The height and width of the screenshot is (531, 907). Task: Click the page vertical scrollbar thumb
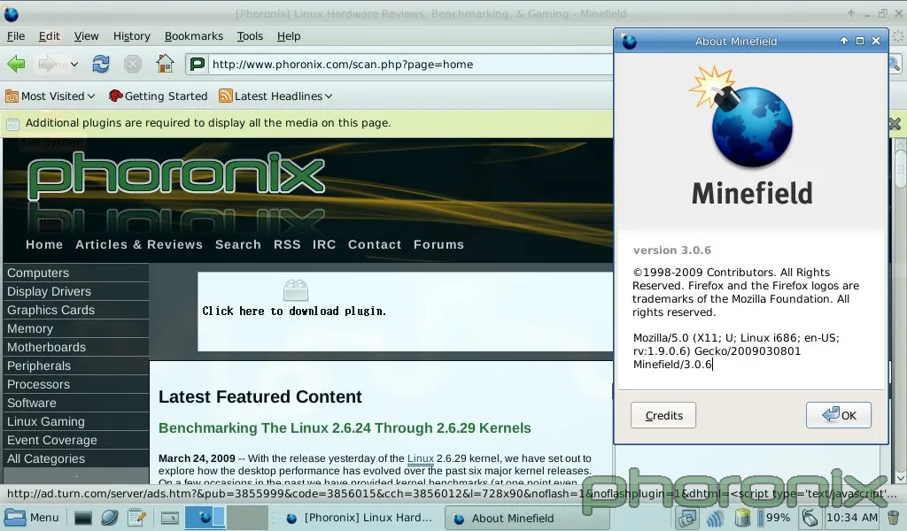pyautogui.click(x=900, y=167)
